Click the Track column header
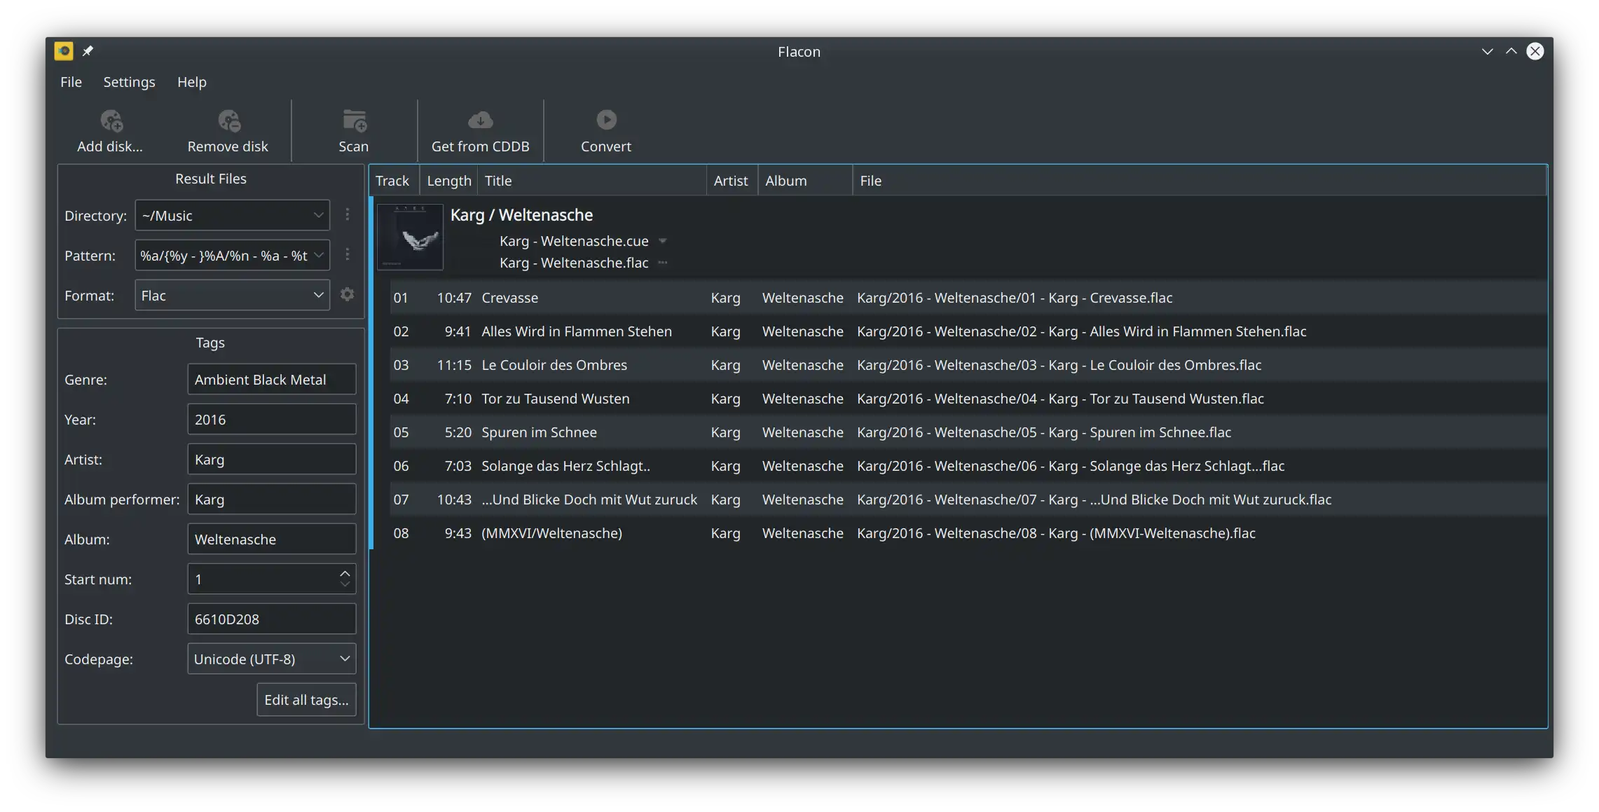 [394, 181]
